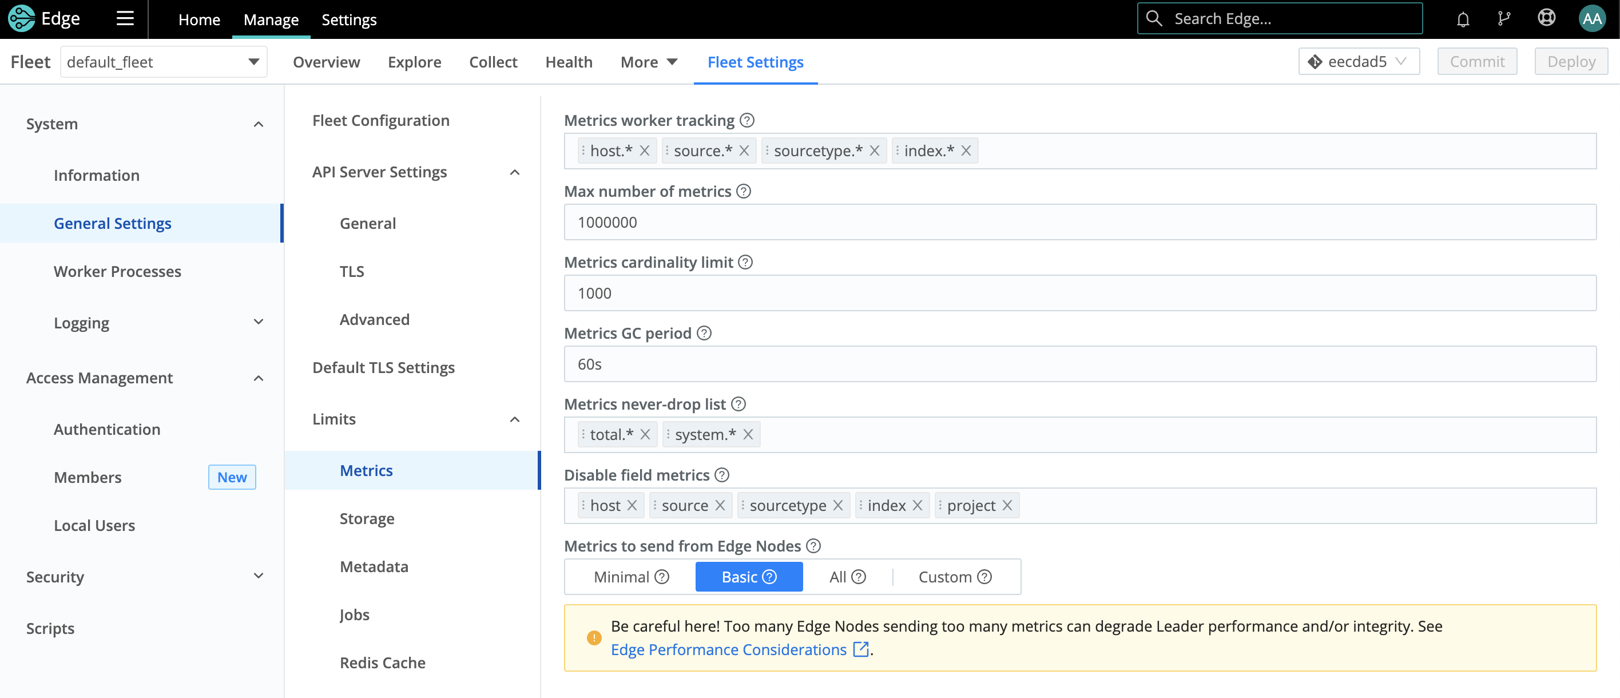Click the warning icon in the caution banner

click(593, 637)
